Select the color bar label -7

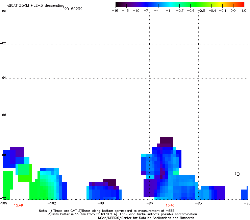click(x=146, y=11)
